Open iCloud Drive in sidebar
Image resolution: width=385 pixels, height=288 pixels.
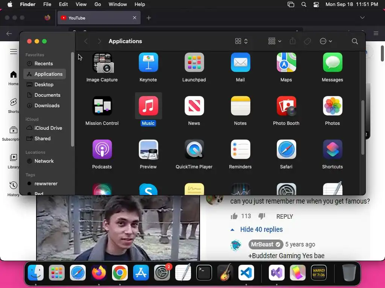tap(44, 128)
